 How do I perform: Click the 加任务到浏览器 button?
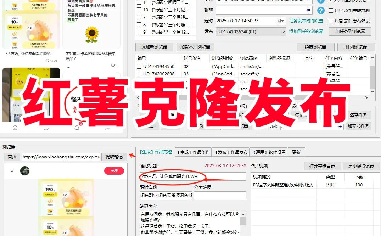click(x=351, y=31)
